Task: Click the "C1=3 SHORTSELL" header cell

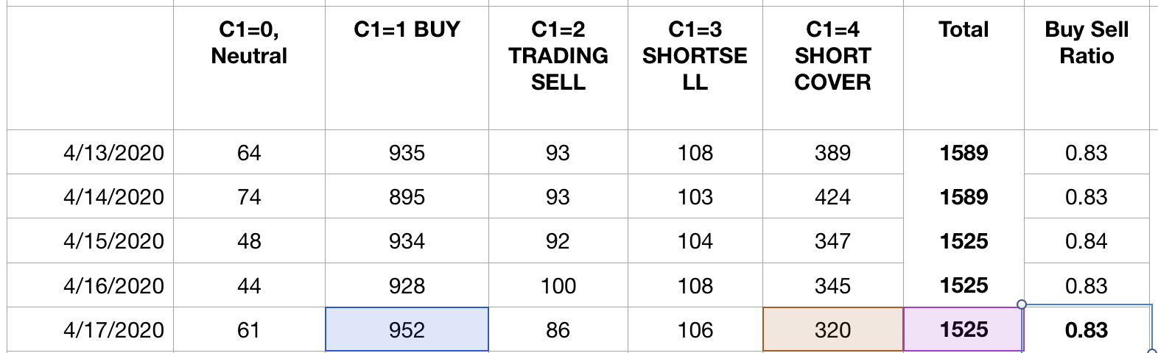Action: 695,56
